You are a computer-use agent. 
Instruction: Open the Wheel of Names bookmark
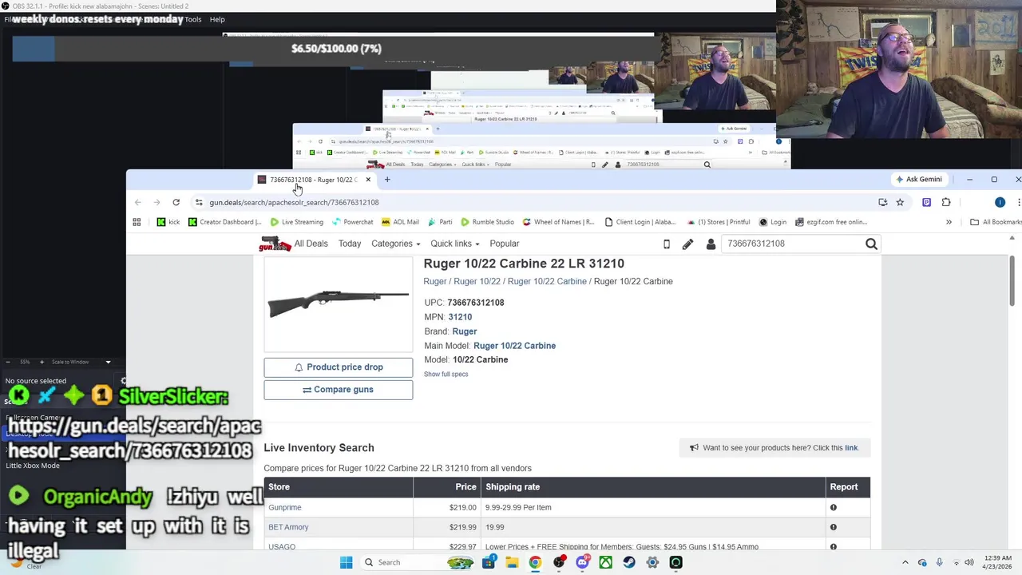[558, 222]
